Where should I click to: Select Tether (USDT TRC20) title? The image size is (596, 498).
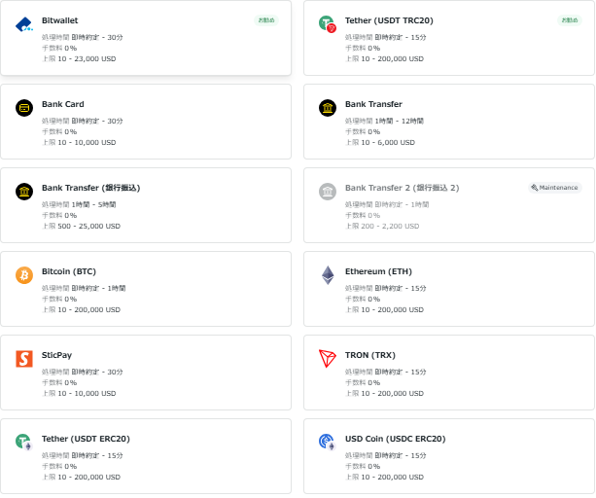click(x=389, y=20)
